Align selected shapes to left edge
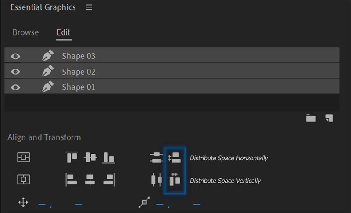The image size is (351, 213). [72, 180]
